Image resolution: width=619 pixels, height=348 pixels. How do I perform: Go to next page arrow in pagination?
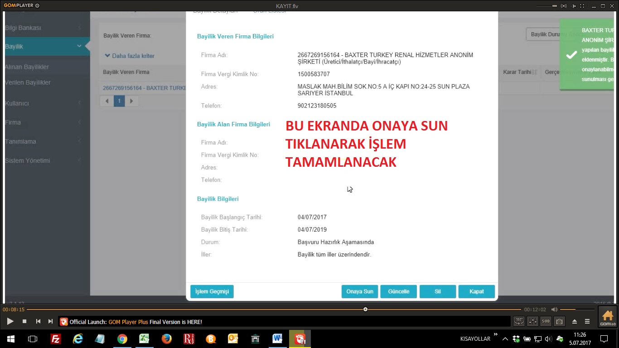tap(131, 101)
